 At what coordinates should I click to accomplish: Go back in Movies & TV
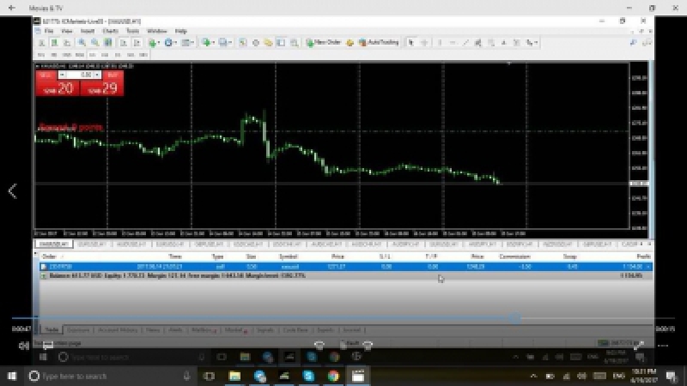click(11, 8)
